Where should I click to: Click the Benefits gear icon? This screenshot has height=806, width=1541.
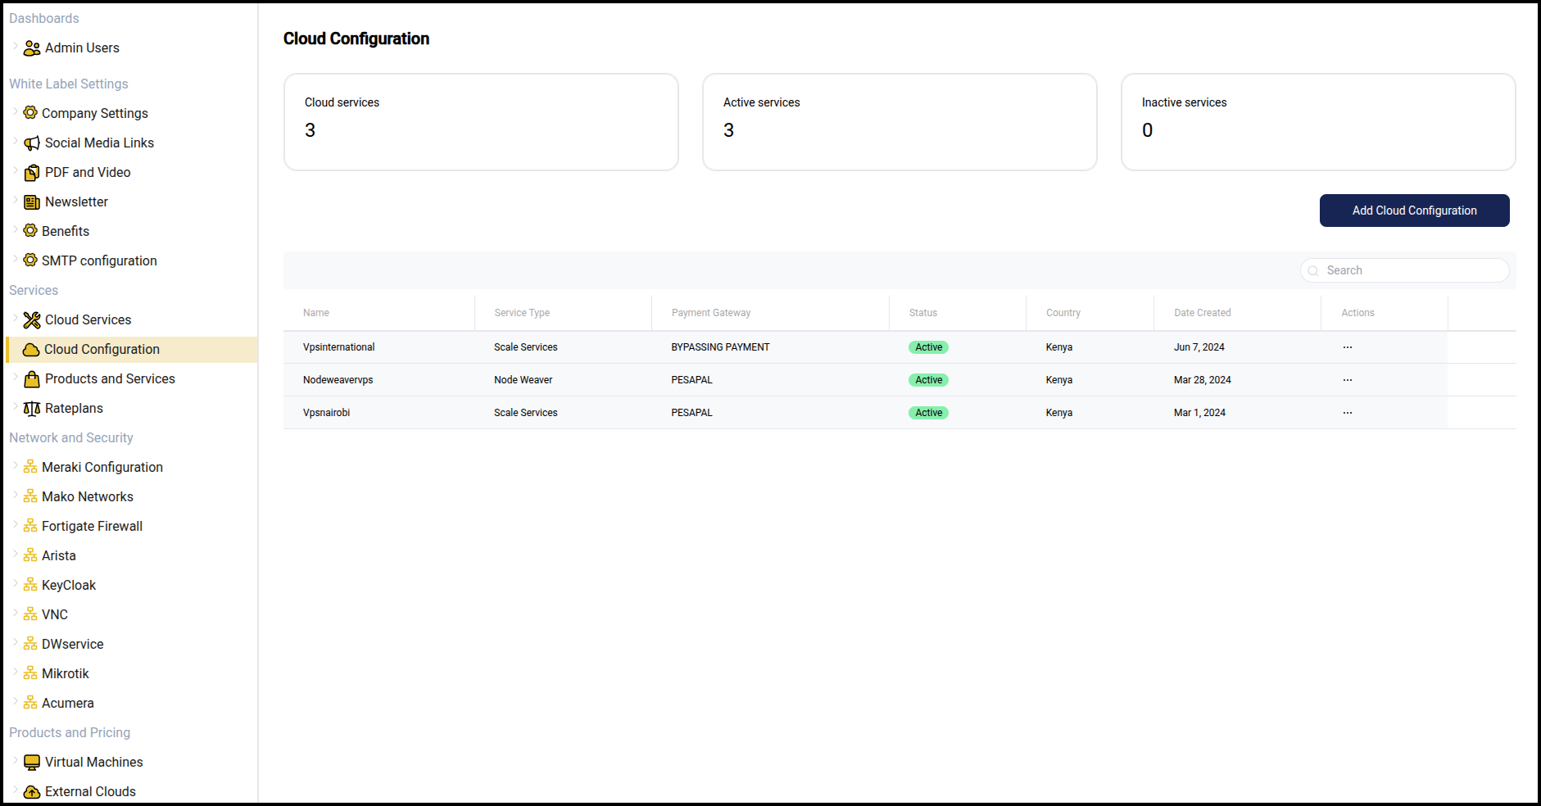[x=30, y=230]
